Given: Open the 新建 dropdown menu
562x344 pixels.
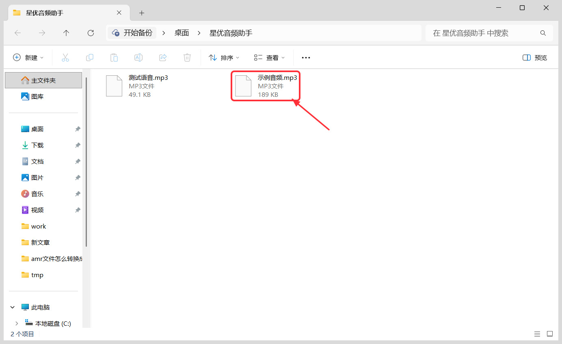Looking at the screenshot, I should point(28,58).
